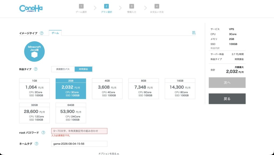
Task: Select 長期割引パス pricing type
Action: tap(63, 69)
